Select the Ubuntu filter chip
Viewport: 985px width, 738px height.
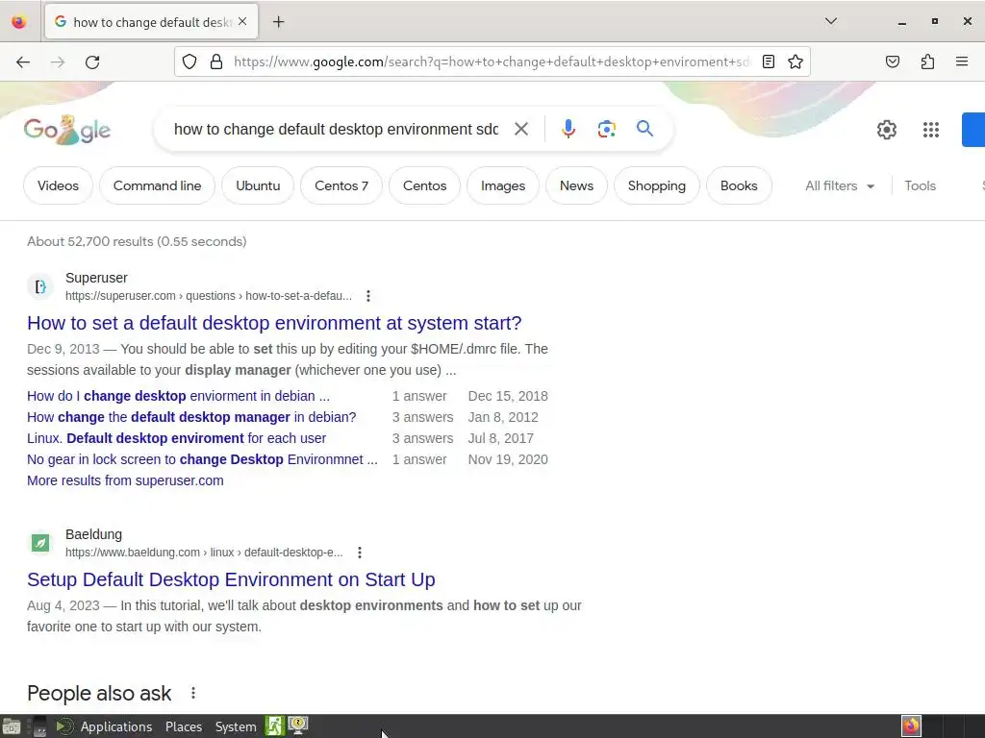[x=258, y=185]
